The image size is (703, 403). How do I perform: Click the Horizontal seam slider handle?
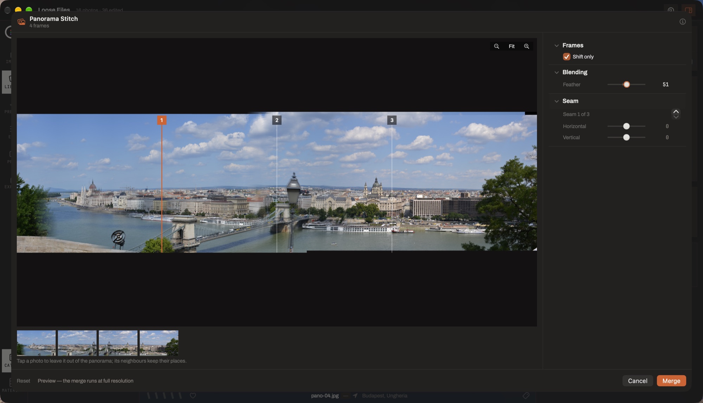click(x=626, y=126)
